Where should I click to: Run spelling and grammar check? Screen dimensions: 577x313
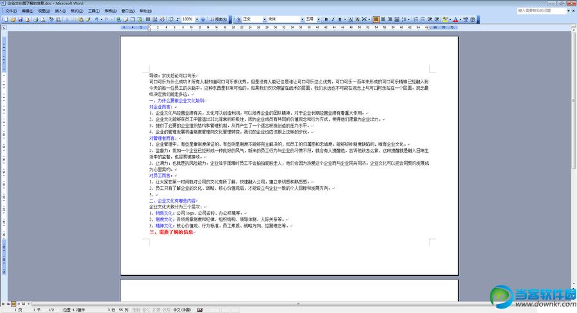(x=51, y=19)
